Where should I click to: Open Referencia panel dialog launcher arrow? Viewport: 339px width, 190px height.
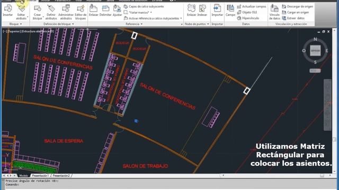(x=182, y=24)
